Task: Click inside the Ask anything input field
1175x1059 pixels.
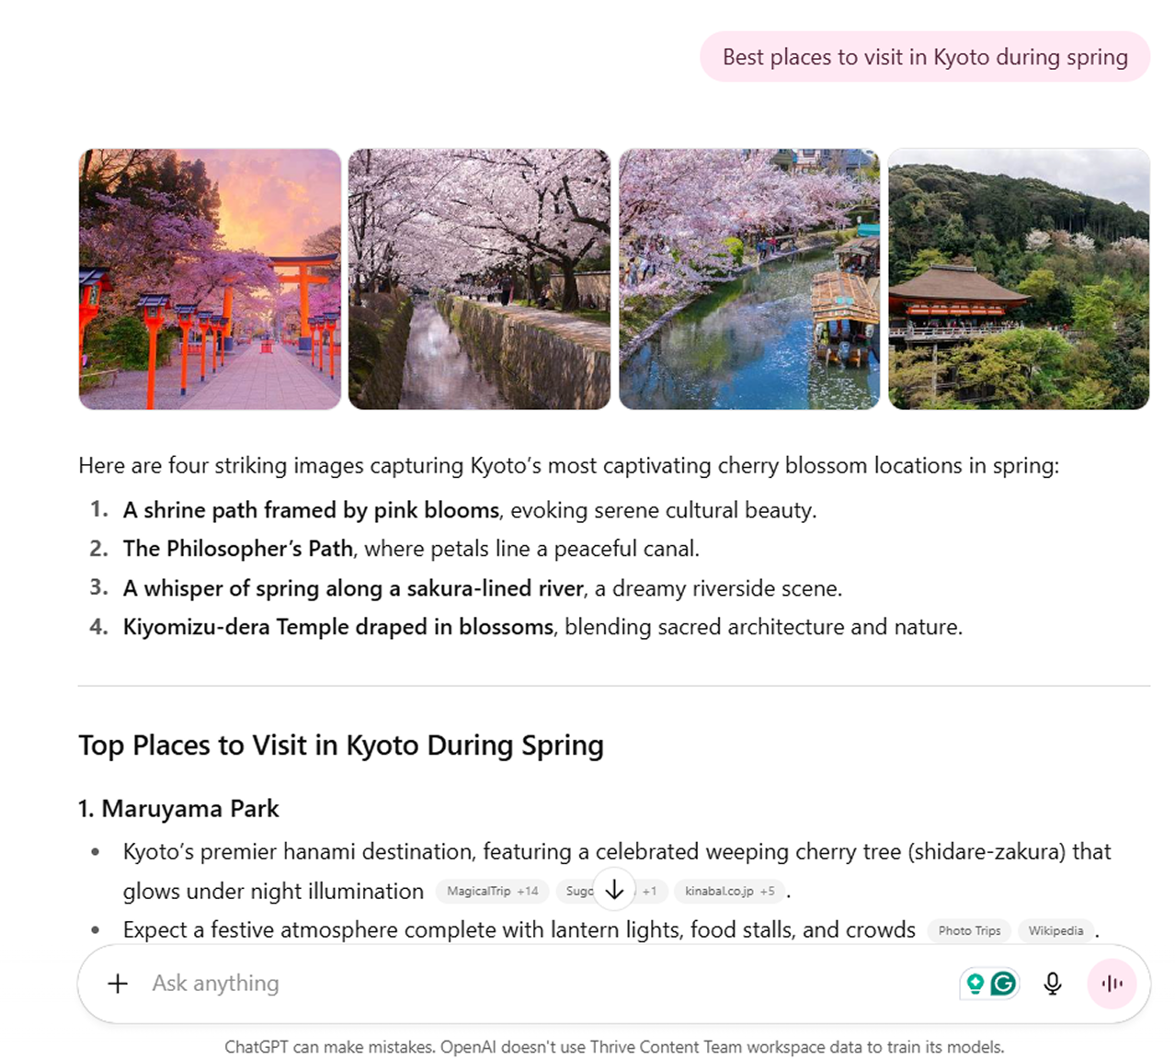Action: 368,984
